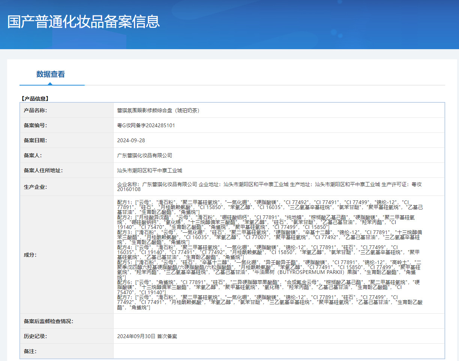
Task: Click the 成分 label cell
Action: 67,255
